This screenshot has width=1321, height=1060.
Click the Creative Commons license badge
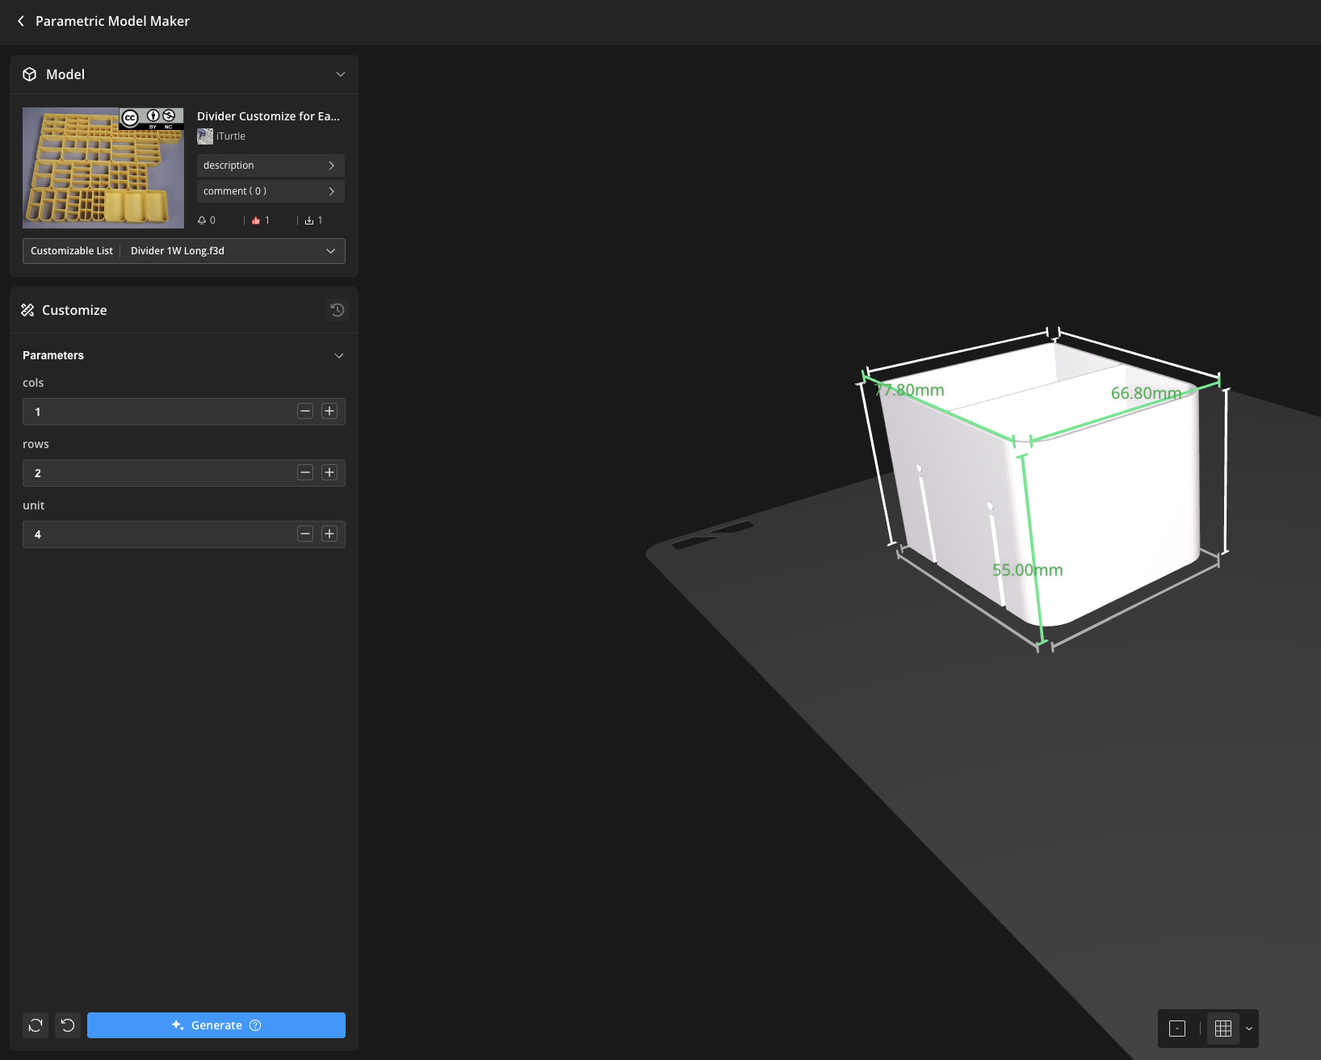coord(152,119)
